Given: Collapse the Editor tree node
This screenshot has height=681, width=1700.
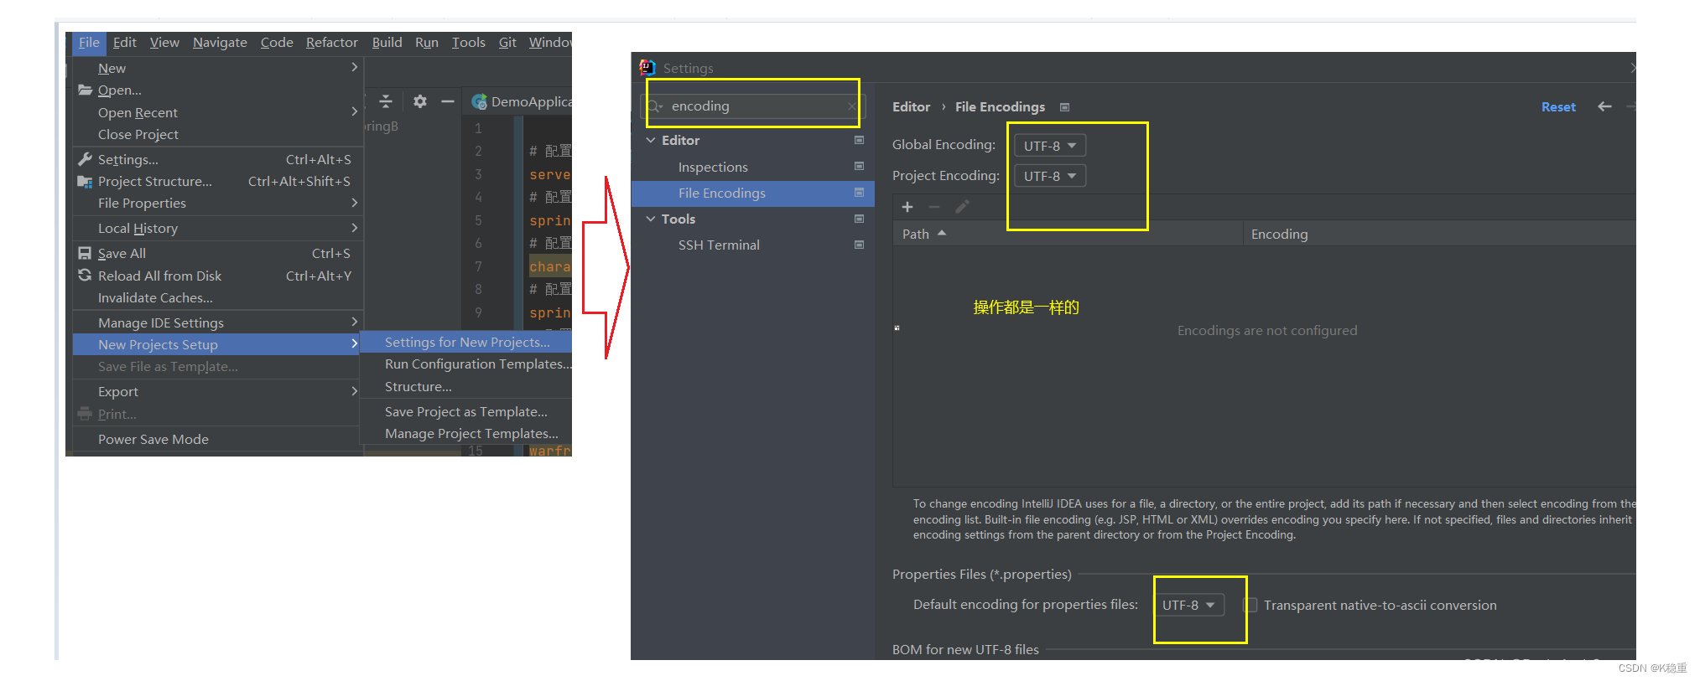Looking at the screenshot, I should [651, 141].
